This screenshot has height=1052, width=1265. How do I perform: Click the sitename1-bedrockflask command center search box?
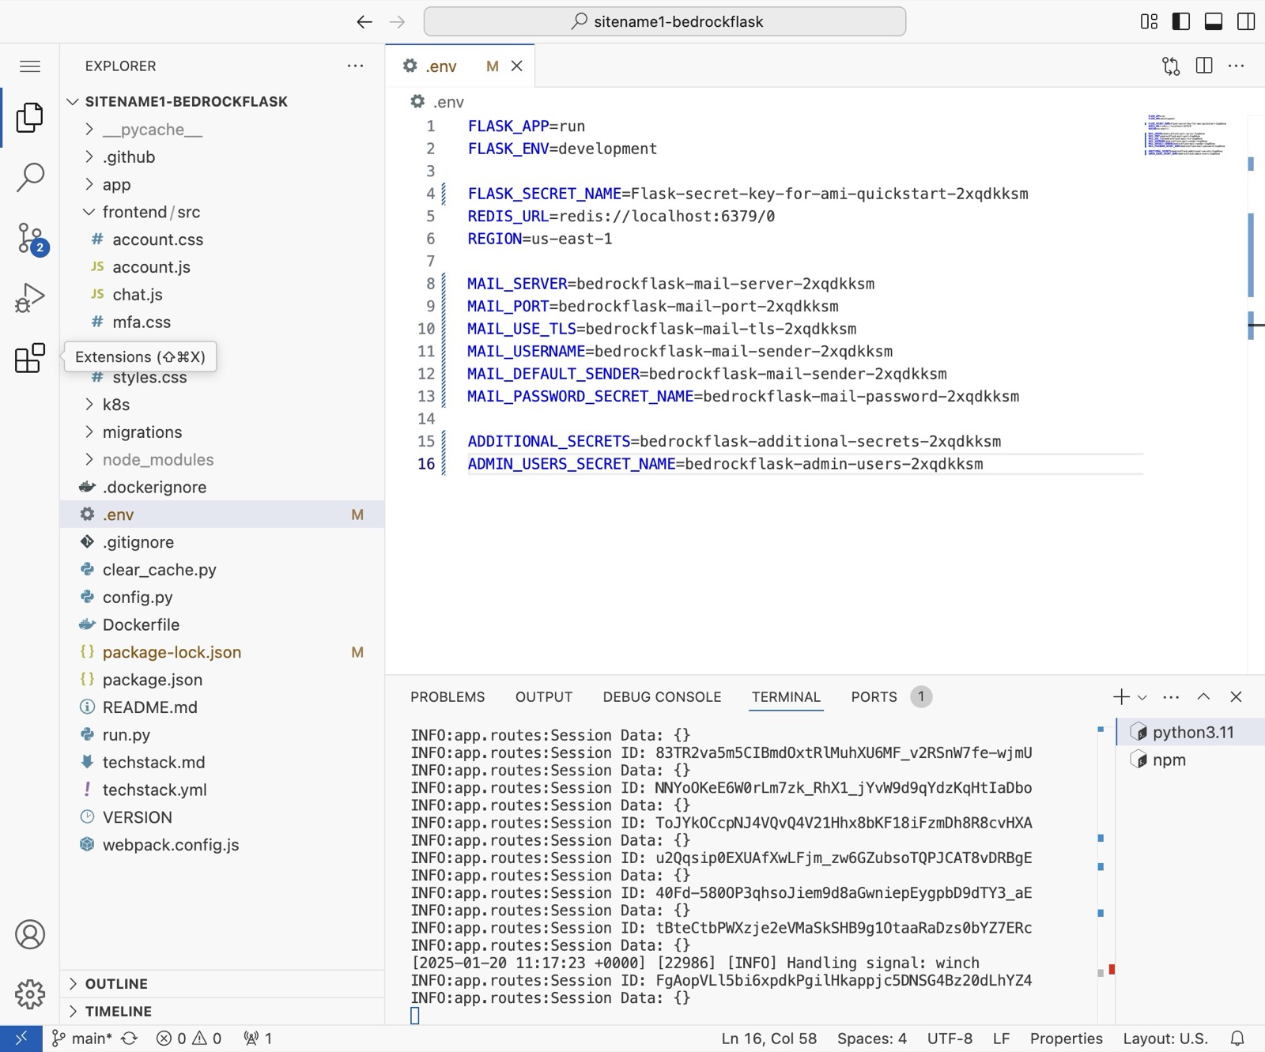[665, 21]
